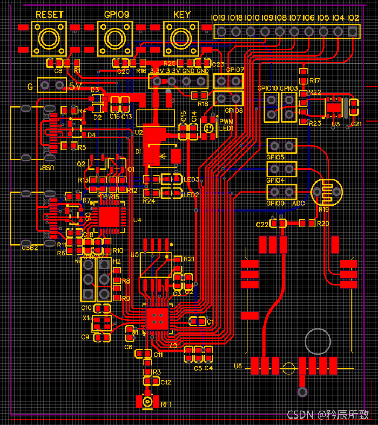378x425 pixels.
Task: Click the GPIO10 jumper label
Action: pyautogui.click(x=267, y=89)
